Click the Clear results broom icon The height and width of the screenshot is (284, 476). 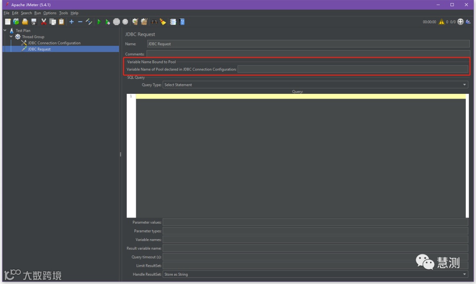tap(135, 22)
